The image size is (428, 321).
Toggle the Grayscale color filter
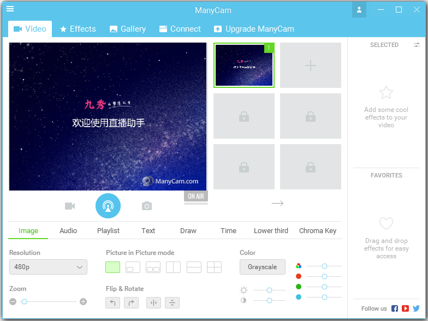pyautogui.click(x=262, y=267)
